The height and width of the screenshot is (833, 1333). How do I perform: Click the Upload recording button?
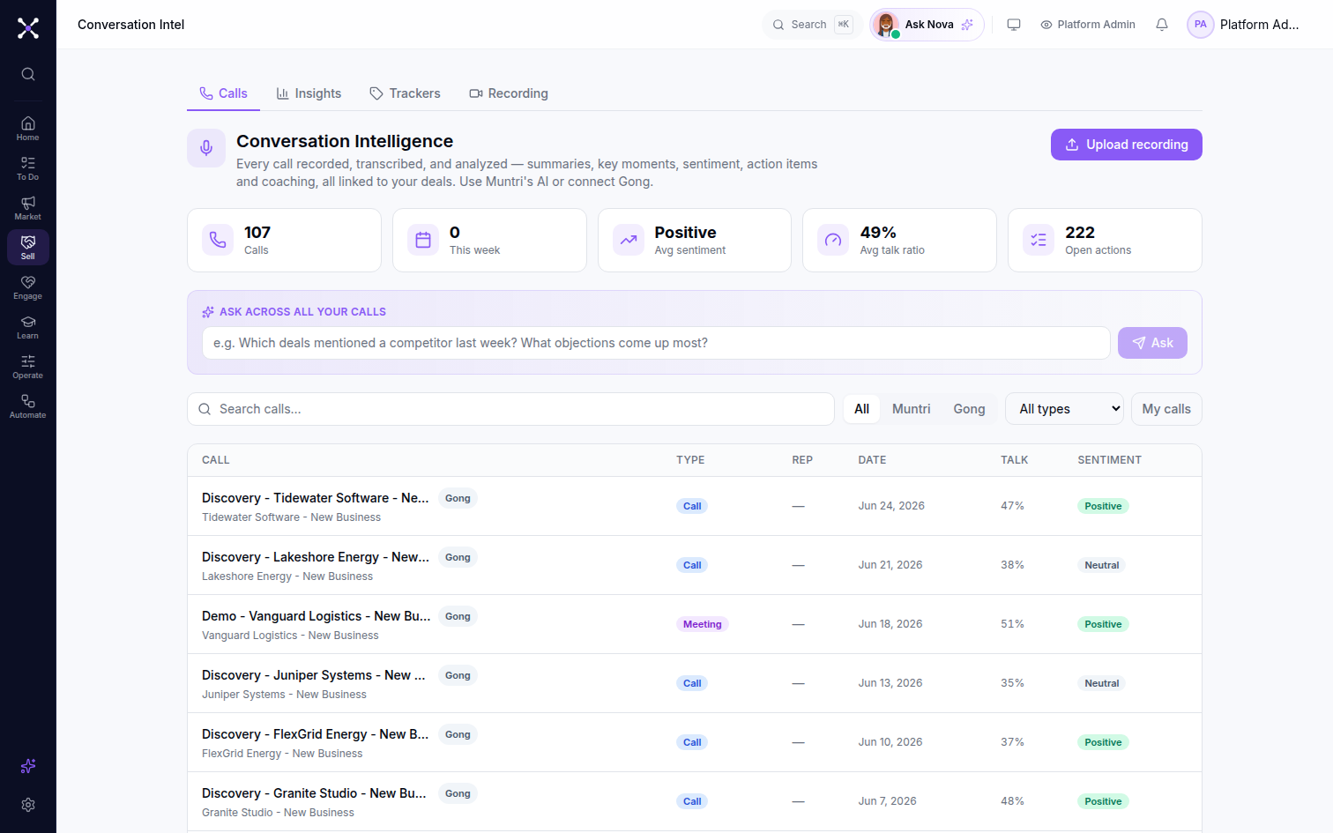point(1126,145)
